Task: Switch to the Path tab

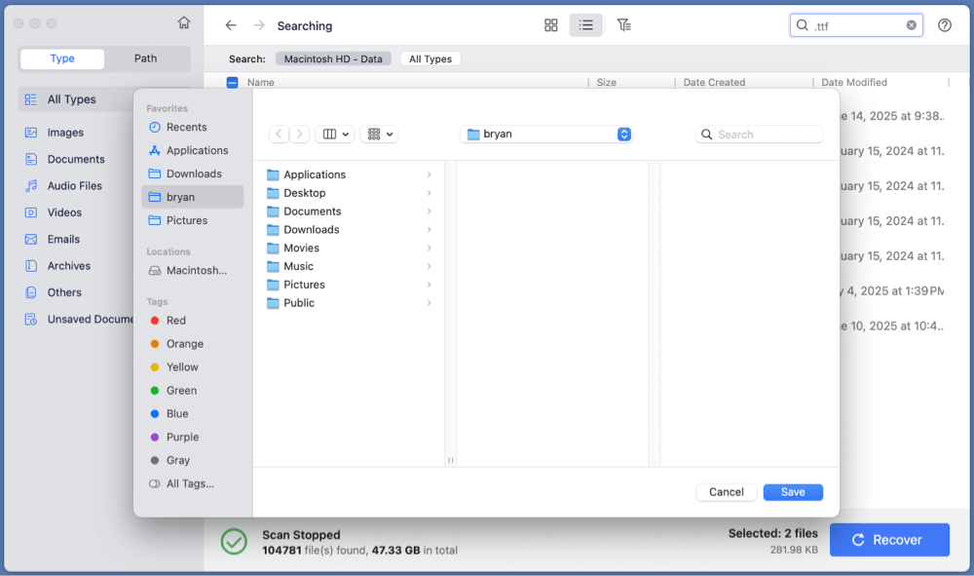Action: (144, 58)
